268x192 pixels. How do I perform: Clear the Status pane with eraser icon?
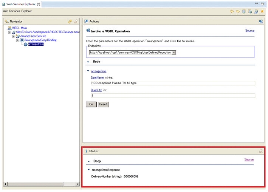click(x=260, y=151)
